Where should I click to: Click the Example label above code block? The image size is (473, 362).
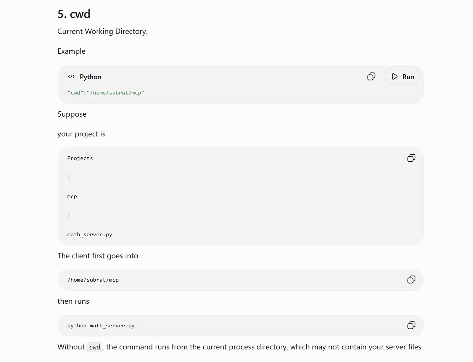tap(71, 51)
